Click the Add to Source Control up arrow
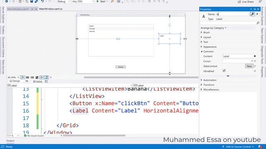Image resolution: width=266 pixels, height=149 pixels. [223, 147]
